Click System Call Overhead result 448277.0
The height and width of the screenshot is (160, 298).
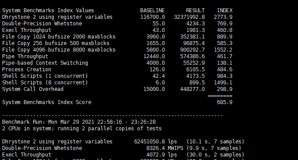pos(192,89)
